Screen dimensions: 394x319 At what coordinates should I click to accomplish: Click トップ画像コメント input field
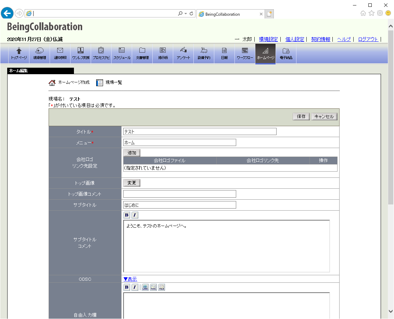pyautogui.click(x=180, y=194)
